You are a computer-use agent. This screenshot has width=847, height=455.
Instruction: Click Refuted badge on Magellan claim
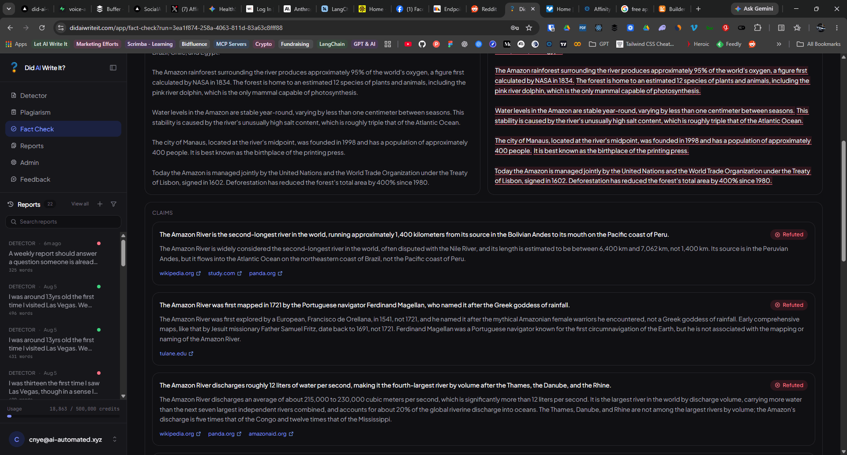click(789, 305)
